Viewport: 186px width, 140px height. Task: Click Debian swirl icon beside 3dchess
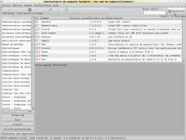pos(39,37)
